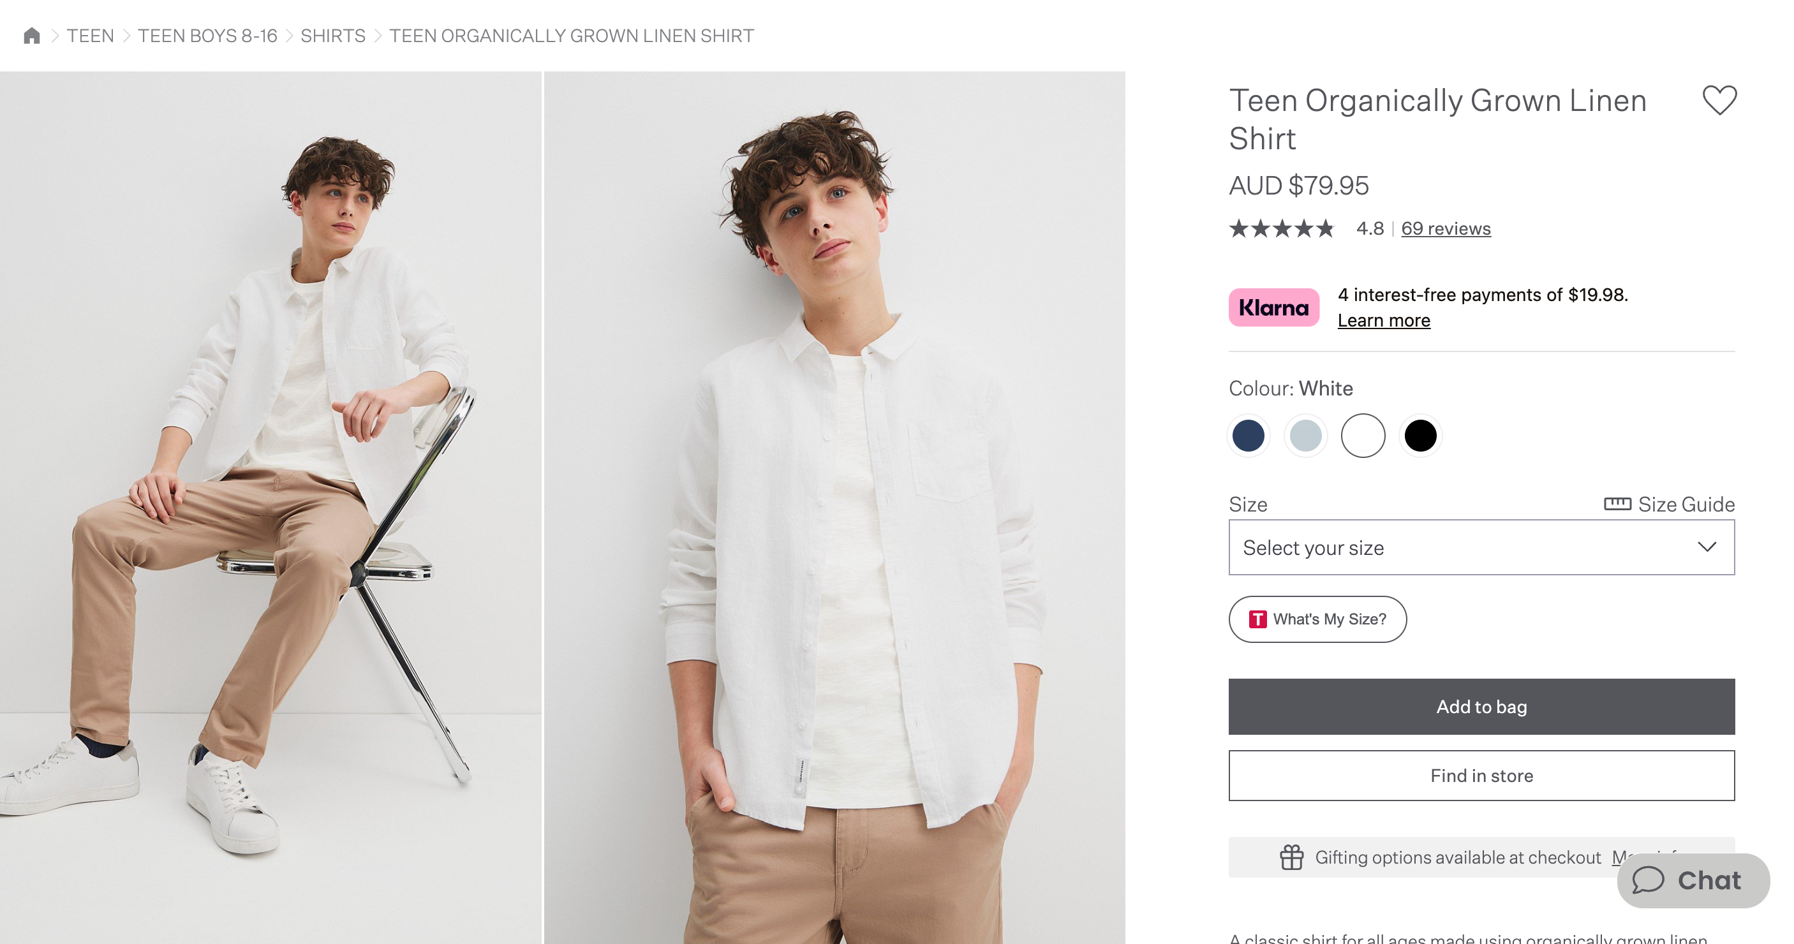Open TEEN BOYS 8-16 breadcrumb
The image size is (1794, 944).
[207, 36]
